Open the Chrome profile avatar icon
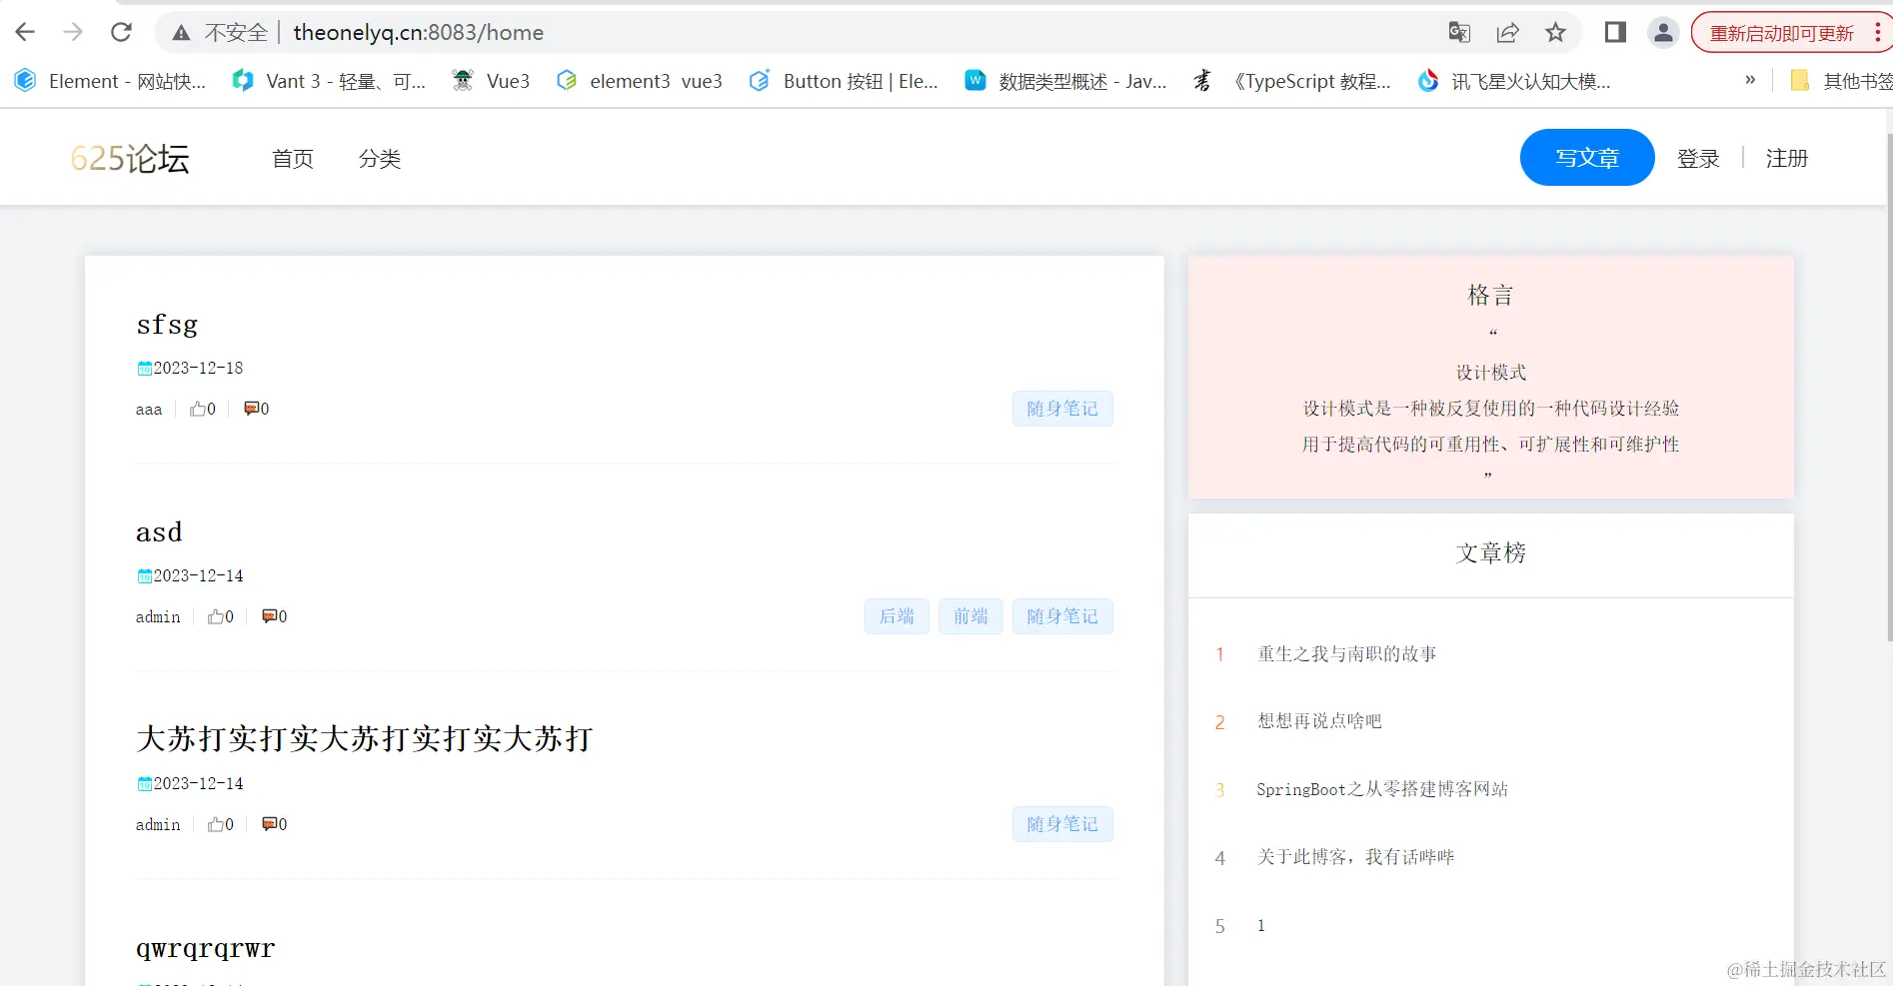This screenshot has width=1893, height=986. 1662,32
